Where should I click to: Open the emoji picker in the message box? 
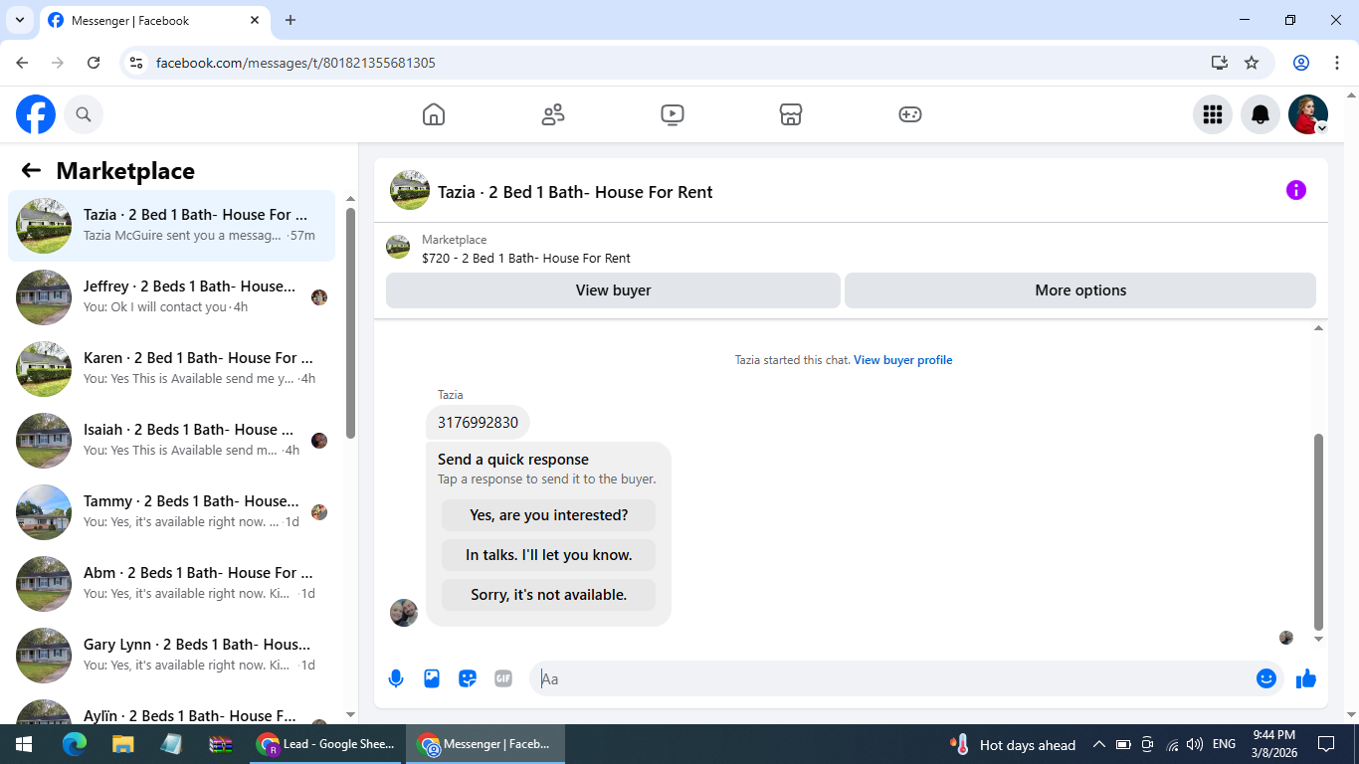1266,678
